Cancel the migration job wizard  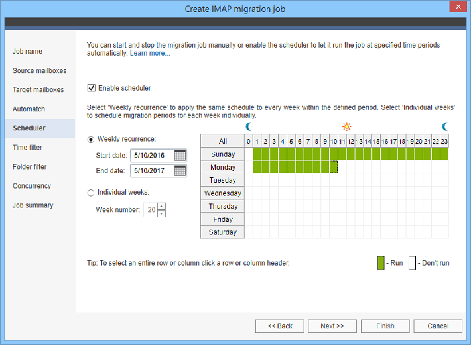[438, 326]
